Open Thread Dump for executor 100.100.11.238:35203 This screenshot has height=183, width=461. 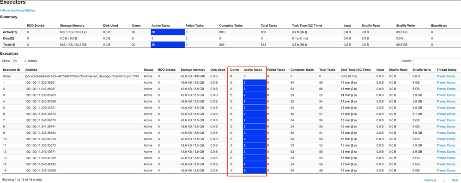click(x=446, y=95)
